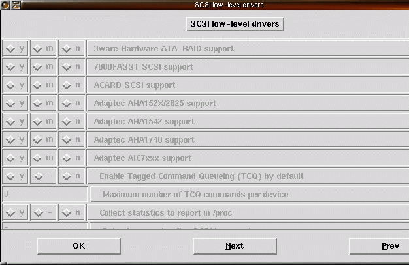Confirm with the OK button
The height and width of the screenshot is (265, 409).
(x=79, y=246)
